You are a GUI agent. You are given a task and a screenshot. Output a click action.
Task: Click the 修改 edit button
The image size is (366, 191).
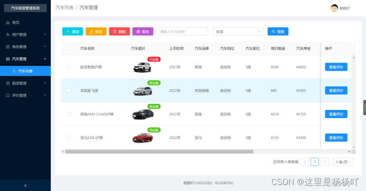(x=96, y=31)
